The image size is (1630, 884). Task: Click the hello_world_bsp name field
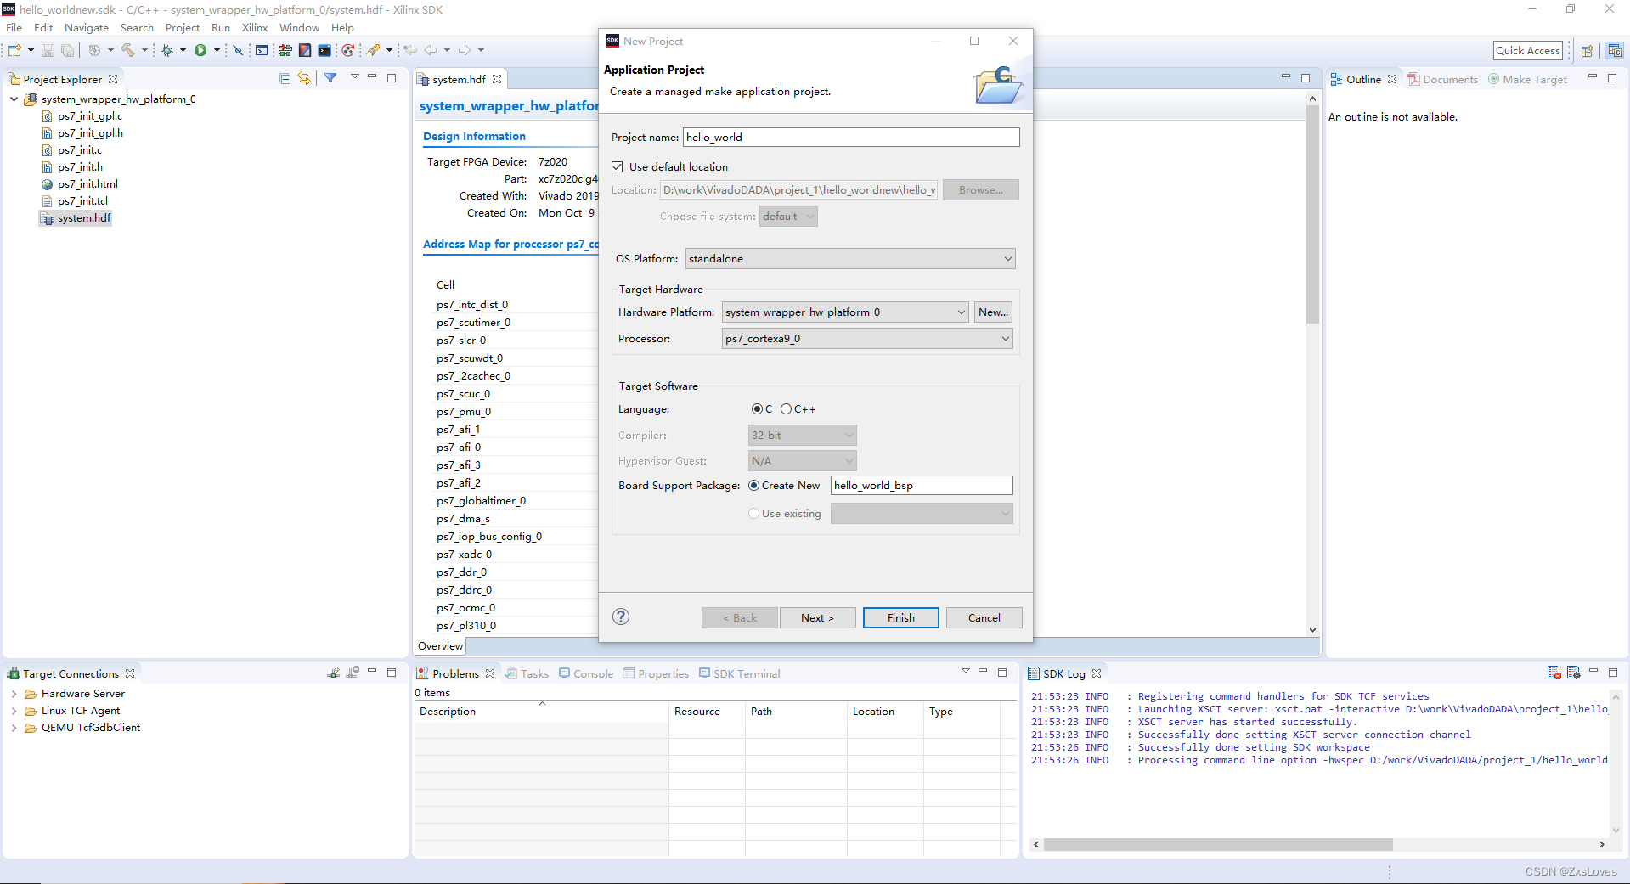pyautogui.click(x=922, y=485)
